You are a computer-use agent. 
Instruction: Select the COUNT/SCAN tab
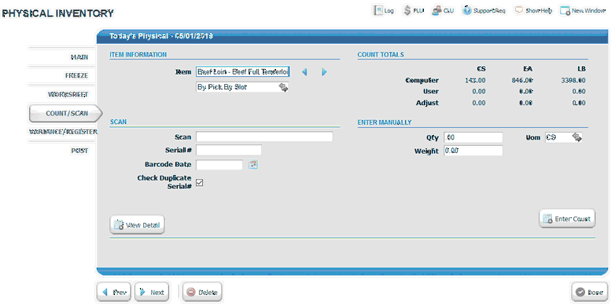(66, 113)
